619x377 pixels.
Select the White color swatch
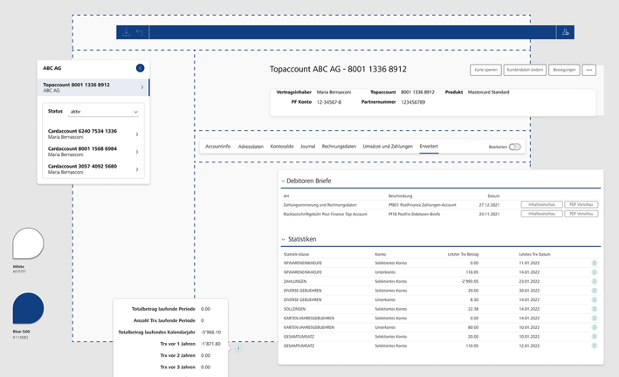coord(28,243)
